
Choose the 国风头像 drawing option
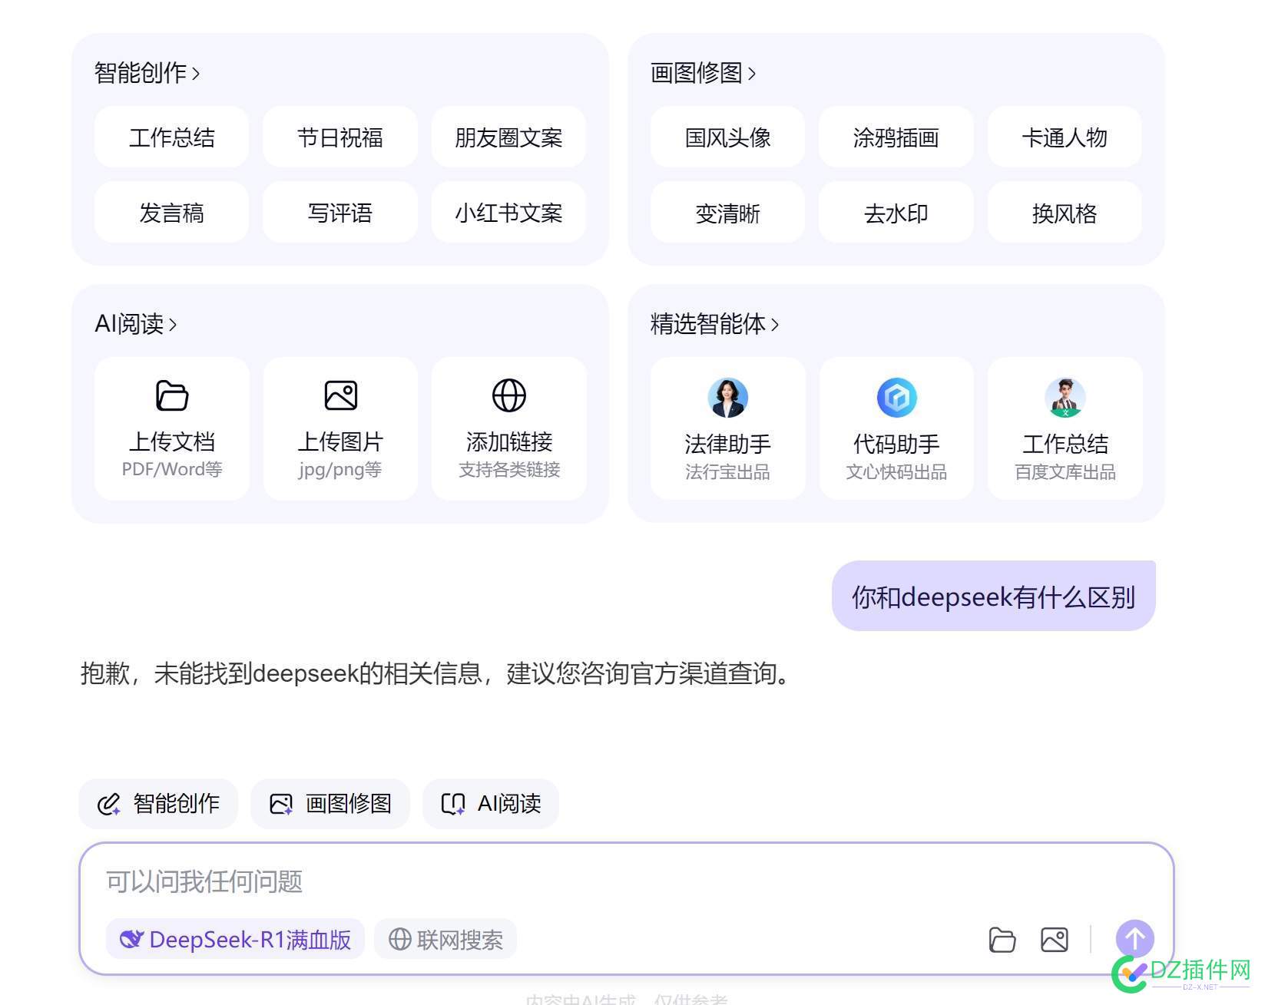(x=727, y=137)
